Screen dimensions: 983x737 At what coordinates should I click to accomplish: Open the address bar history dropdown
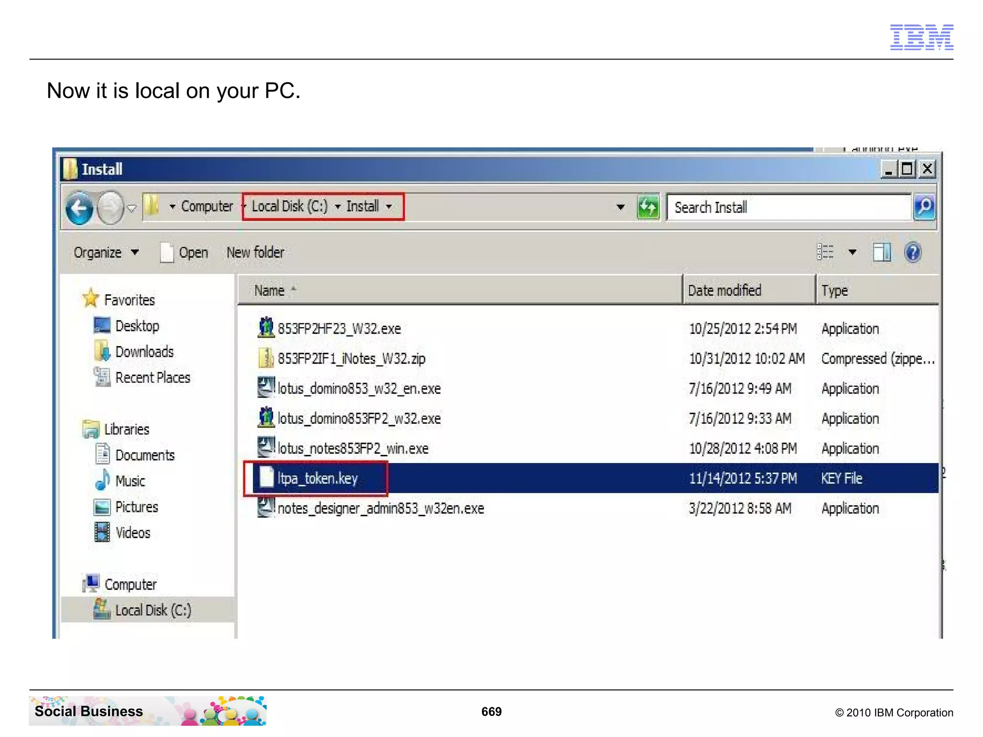click(x=621, y=207)
